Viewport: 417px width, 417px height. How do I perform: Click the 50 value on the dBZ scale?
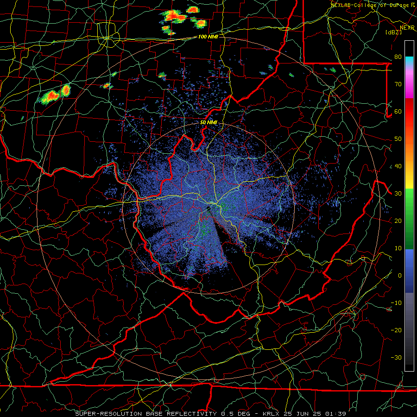(x=398, y=139)
